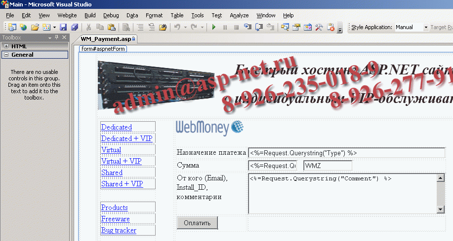
Task: Click the New Project toolbar icon
Action: tap(12, 27)
